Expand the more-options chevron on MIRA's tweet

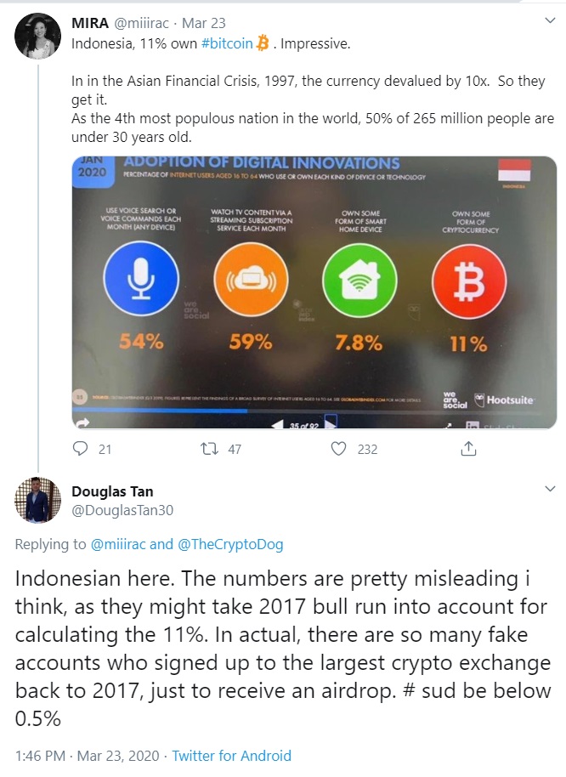[550, 20]
